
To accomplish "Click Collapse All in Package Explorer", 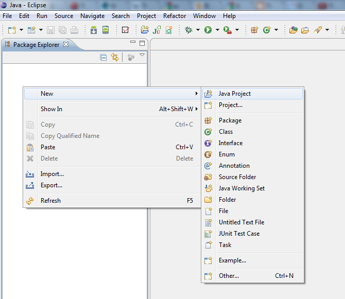I will (103, 58).
